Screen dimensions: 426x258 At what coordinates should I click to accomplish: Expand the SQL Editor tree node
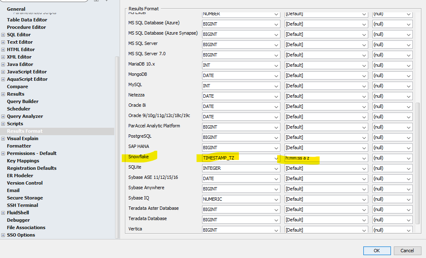click(3, 35)
